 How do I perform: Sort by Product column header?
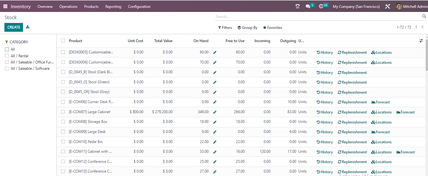coord(76,41)
